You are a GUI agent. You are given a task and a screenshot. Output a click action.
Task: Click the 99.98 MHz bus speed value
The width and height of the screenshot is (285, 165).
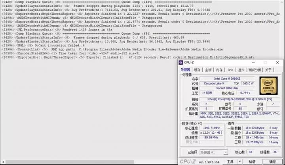[x=211, y=138]
